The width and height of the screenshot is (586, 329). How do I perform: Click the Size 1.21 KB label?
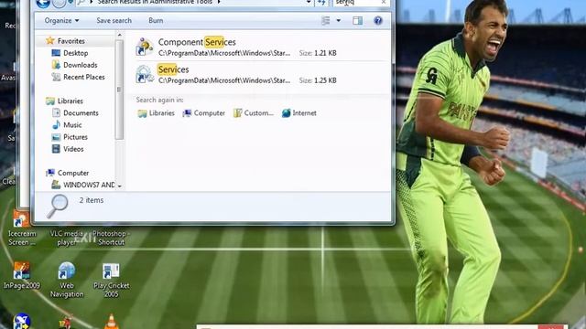[x=318, y=53]
